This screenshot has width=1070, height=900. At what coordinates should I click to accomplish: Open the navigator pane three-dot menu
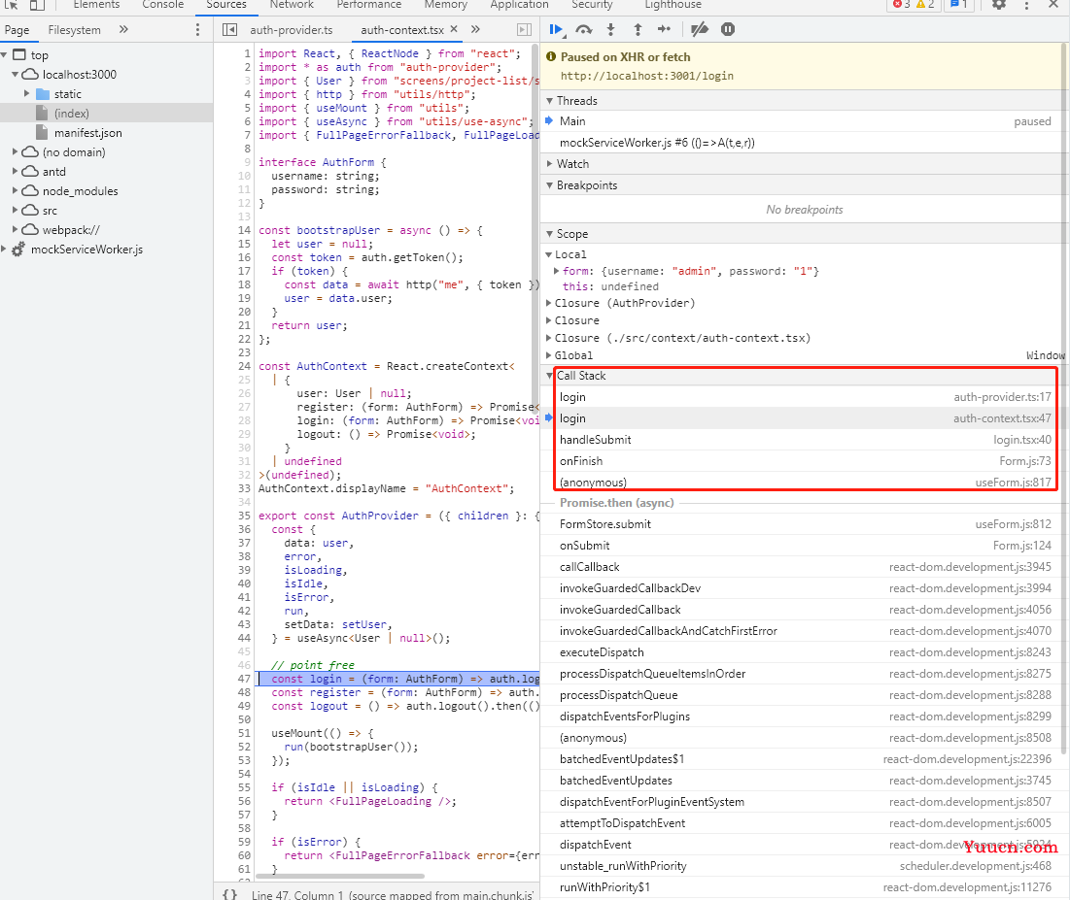click(x=198, y=30)
